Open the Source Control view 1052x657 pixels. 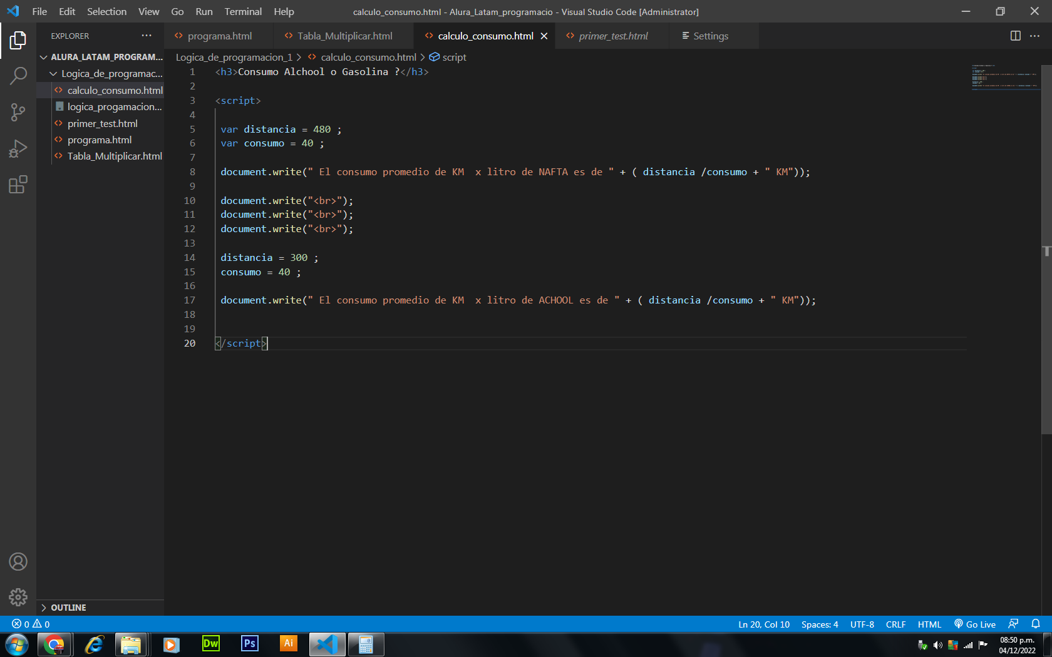tap(18, 113)
